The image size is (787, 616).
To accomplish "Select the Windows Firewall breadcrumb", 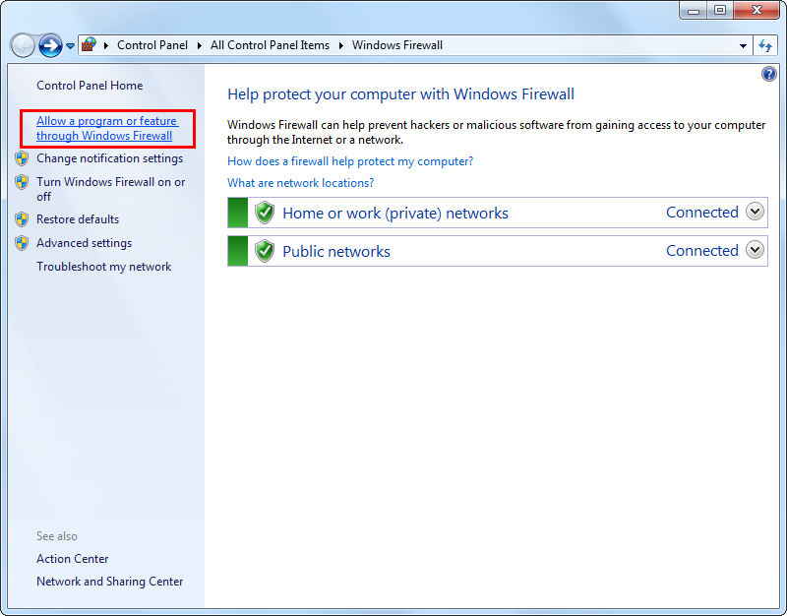I will coord(397,45).
